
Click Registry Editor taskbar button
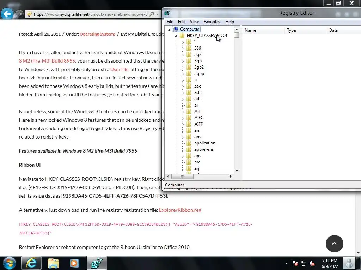coord(97,263)
